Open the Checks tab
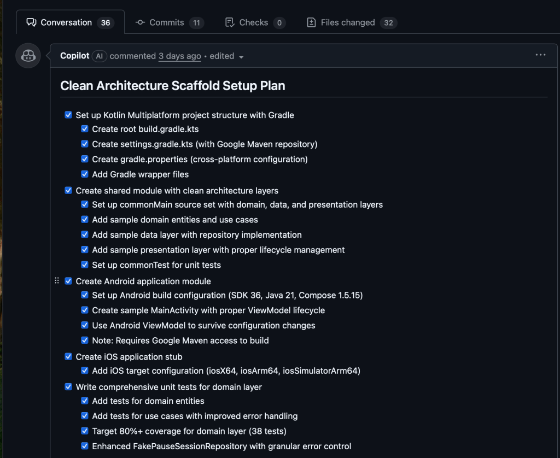This screenshot has height=458, width=560. coord(253,22)
